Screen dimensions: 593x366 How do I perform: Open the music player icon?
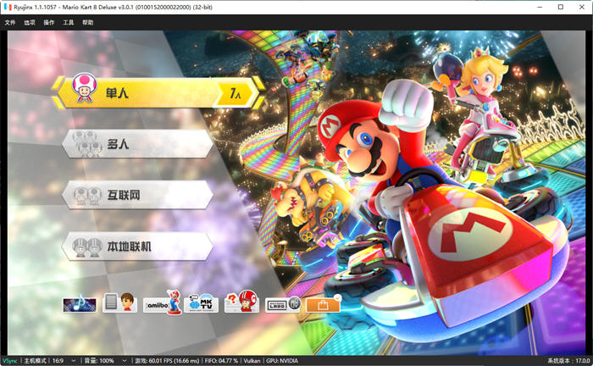point(80,304)
